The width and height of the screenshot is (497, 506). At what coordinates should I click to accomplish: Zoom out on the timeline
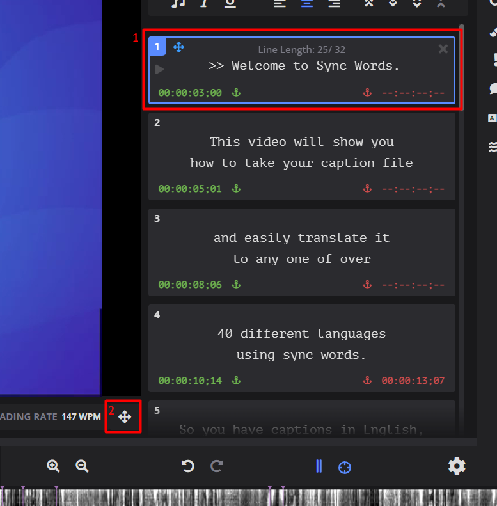tap(82, 466)
